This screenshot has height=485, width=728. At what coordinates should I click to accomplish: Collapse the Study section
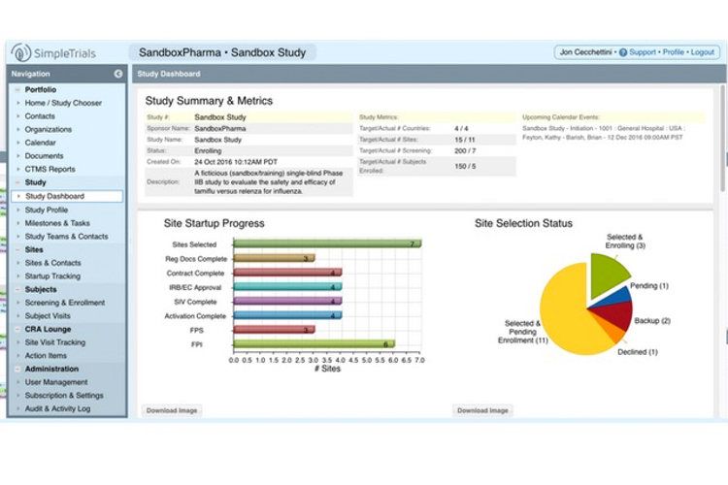(17, 182)
